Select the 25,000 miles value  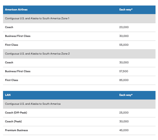(x=124, y=113)
